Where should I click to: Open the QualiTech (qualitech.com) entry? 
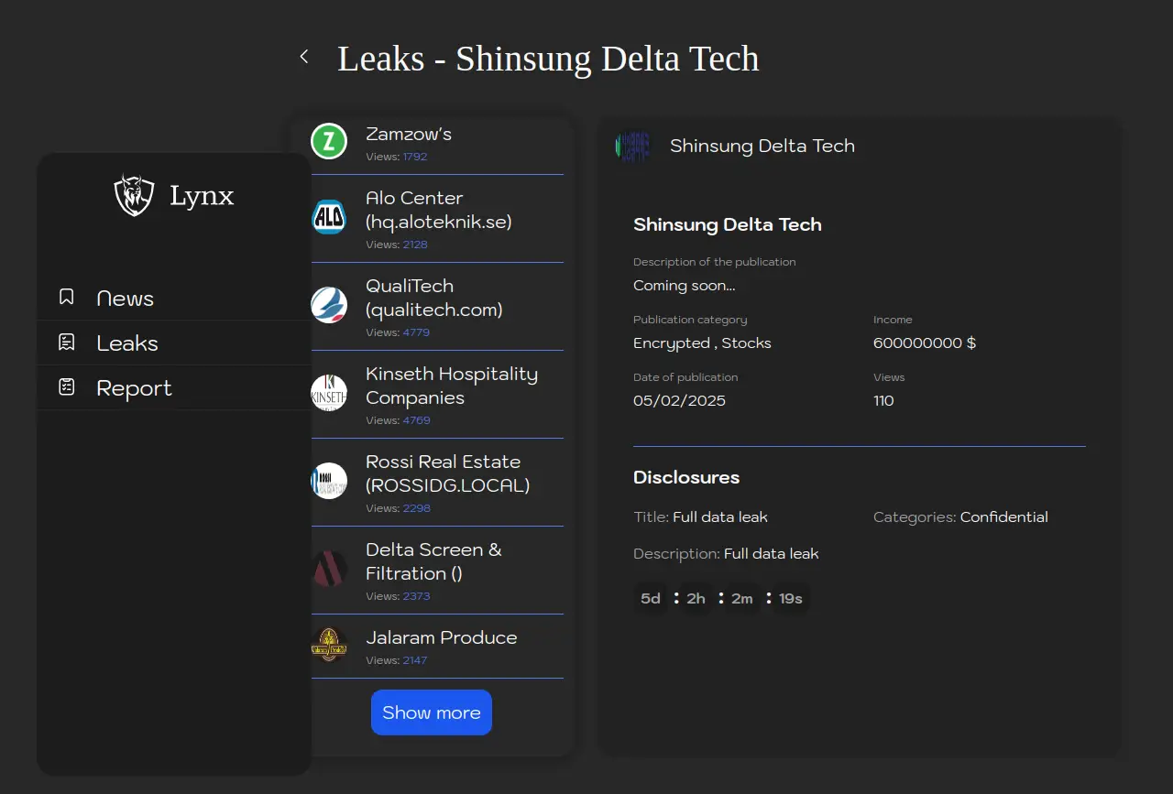(x=433, y=298)
